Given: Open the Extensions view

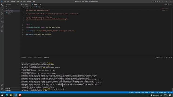Looking at the screenshot, I should (x=2, y=22).
